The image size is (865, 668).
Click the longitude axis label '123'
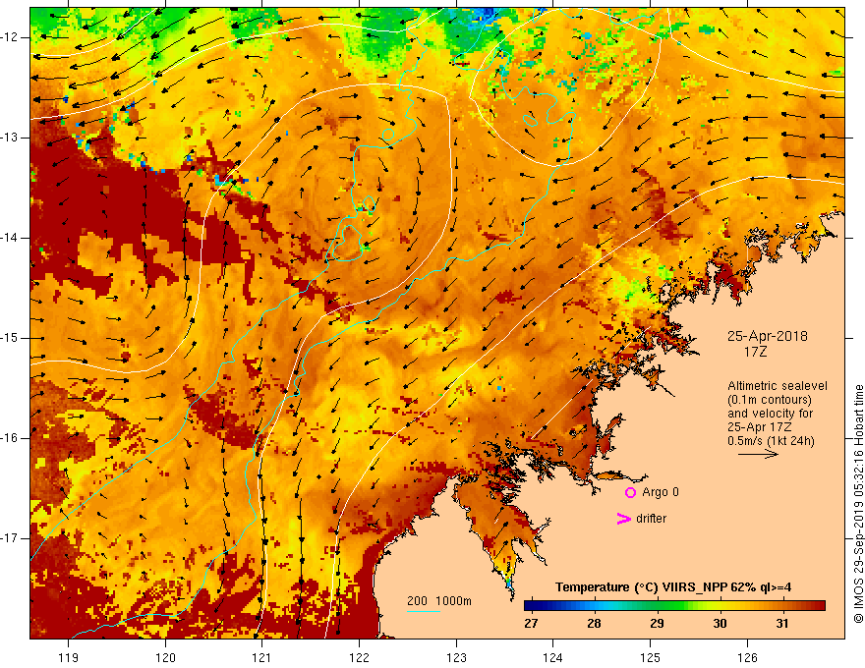click(x=456, y=657)
